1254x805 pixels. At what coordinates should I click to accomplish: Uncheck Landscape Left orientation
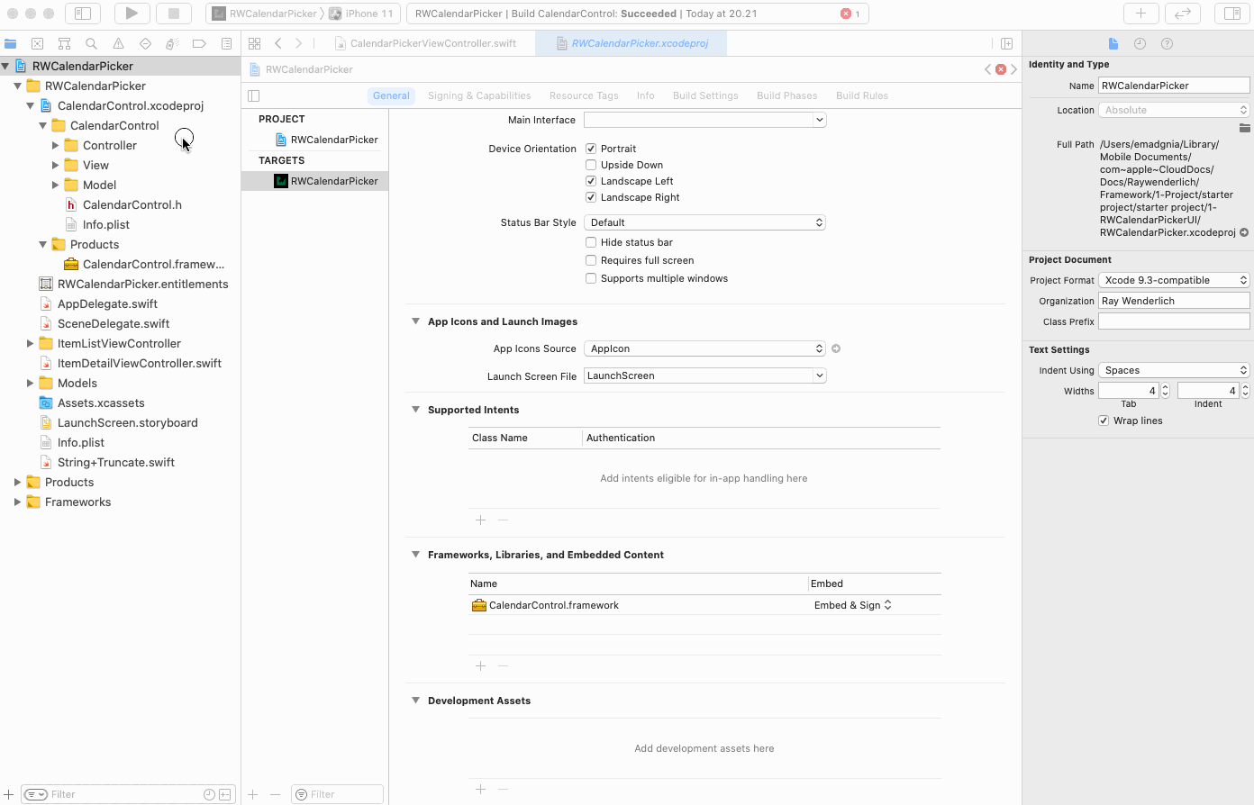pos(591,181)
